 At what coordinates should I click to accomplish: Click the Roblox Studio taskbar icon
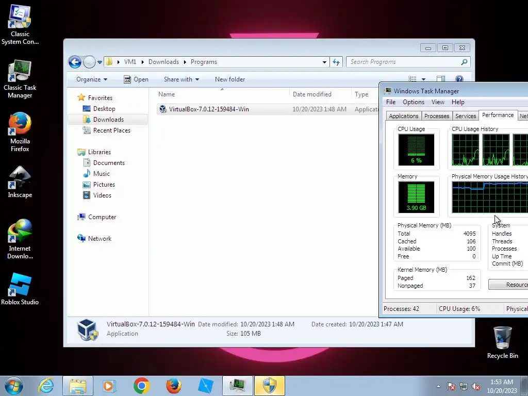(x=205, y=386)
